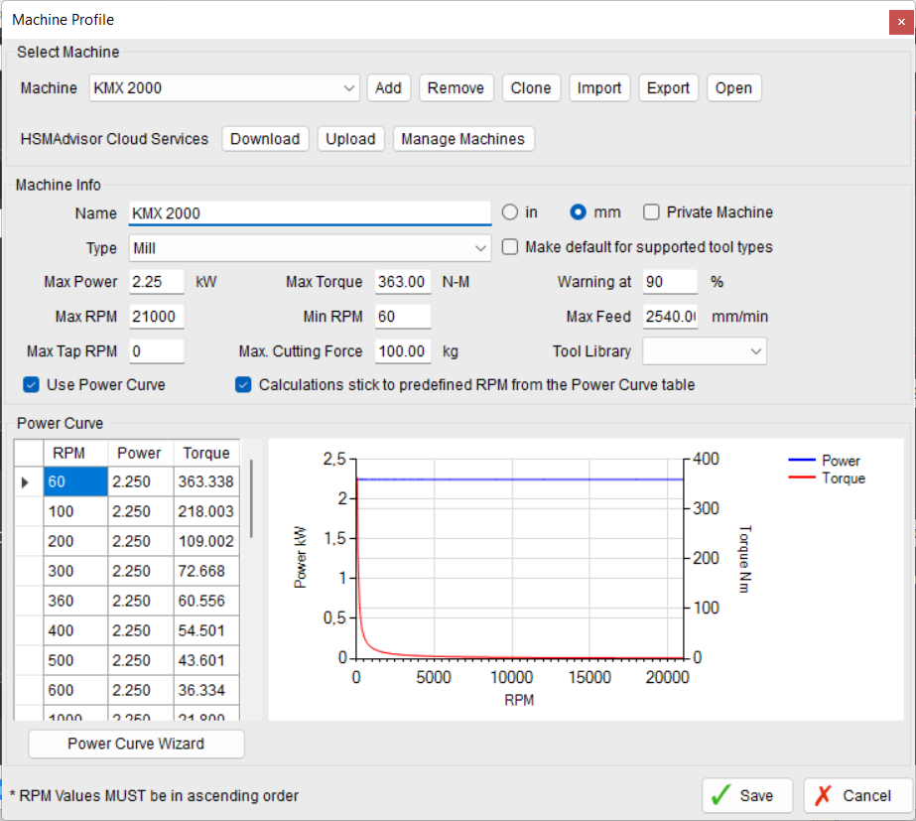The image size is (916, 821).
Task: Clone the KMX 2000 machine
Action: pyautogui.click(x=531, y=88)
